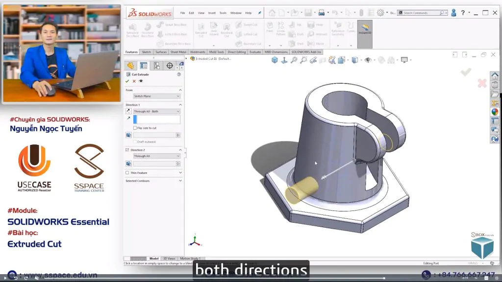Click the Direction of Extrusion selection box
The height and width of the screenshot is (282, 502).
coord(156,119)
